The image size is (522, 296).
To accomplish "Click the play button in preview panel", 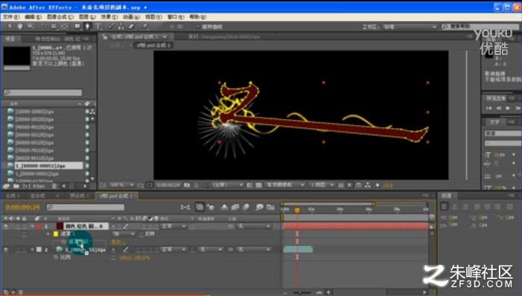I will (508, 108).
